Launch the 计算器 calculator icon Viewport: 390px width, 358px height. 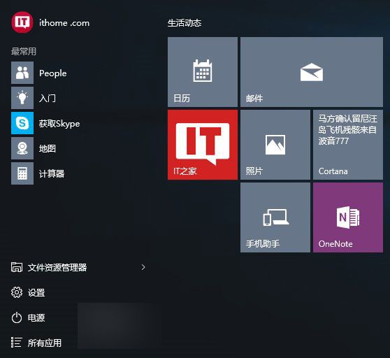pos(22,173)
